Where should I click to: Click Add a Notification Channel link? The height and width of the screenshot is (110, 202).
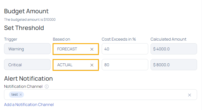click(29, 105)
